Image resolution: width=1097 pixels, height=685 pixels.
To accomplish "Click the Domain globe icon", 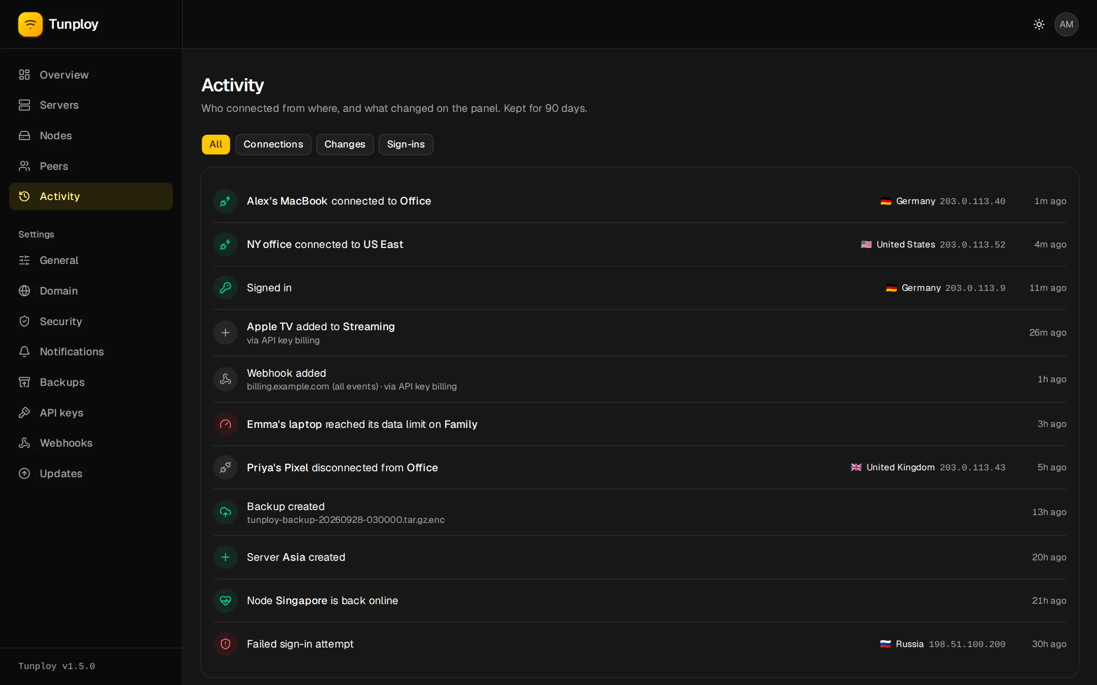I will tap(24, 291).
